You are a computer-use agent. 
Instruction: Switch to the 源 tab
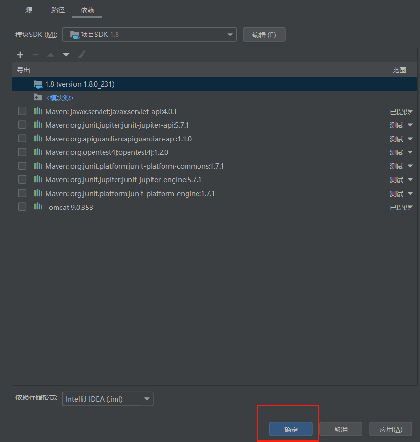[x=29, y=10]
